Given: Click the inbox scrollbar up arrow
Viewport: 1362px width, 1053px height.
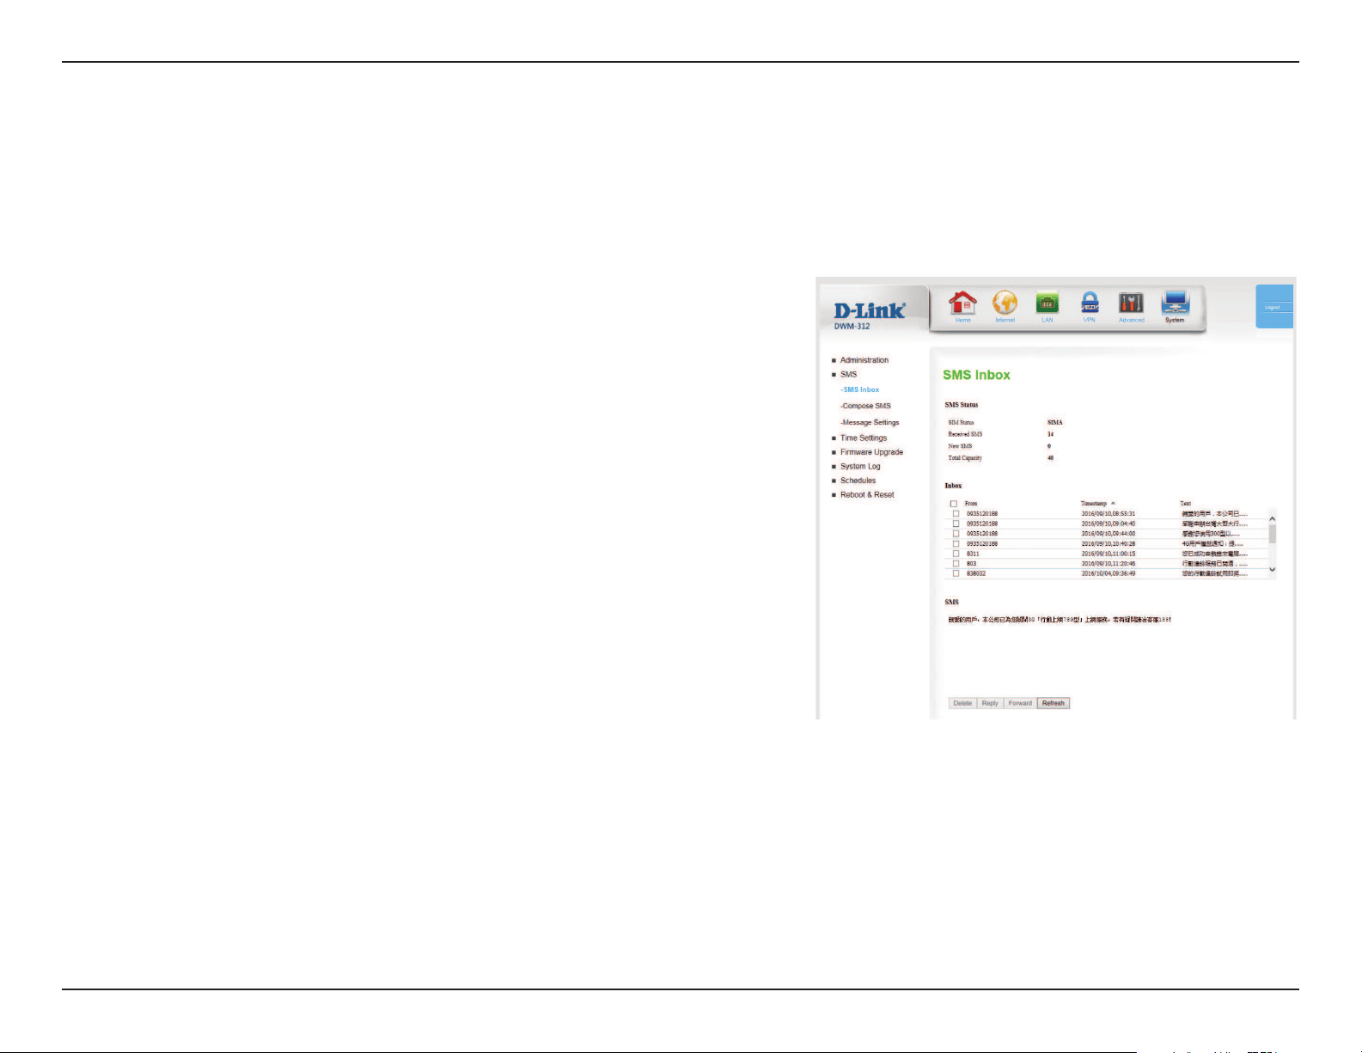Looking at the screenshot, I should pyautogui.click(x=1273, y=519).
